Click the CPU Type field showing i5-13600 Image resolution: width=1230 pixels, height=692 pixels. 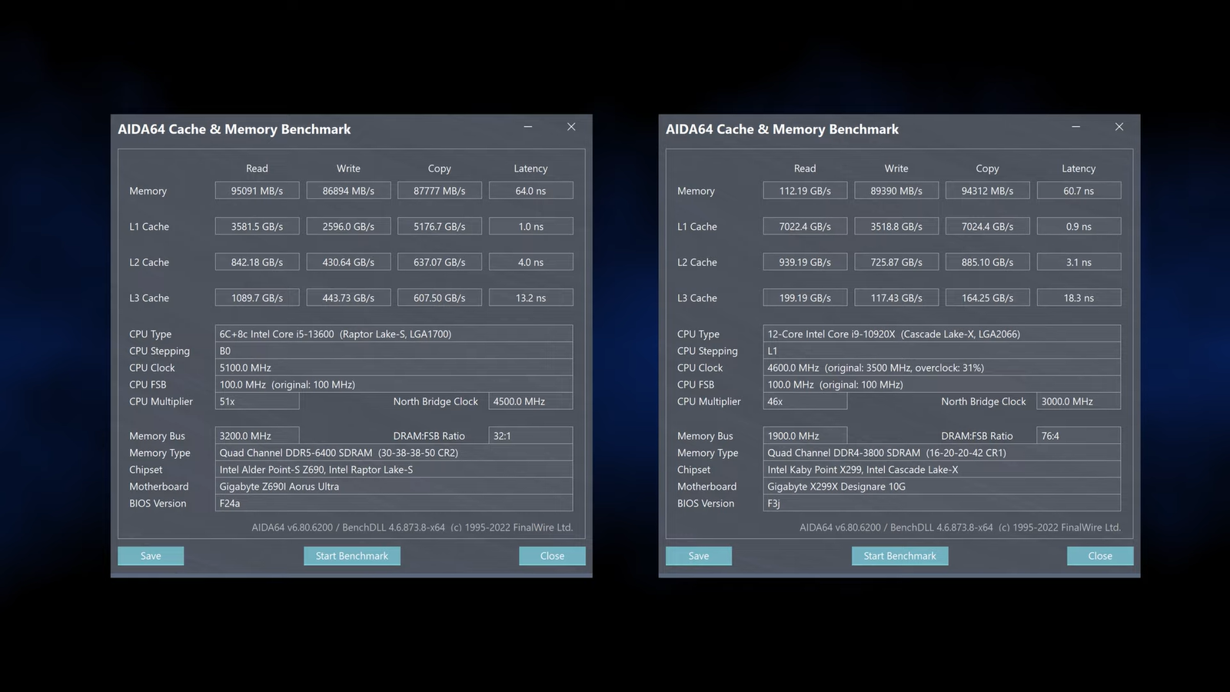click(394, 334)
